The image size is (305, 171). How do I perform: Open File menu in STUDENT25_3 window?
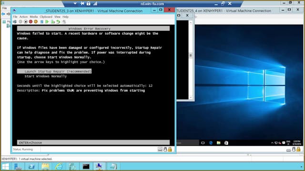pyautogui.click(x=15, y=17)
